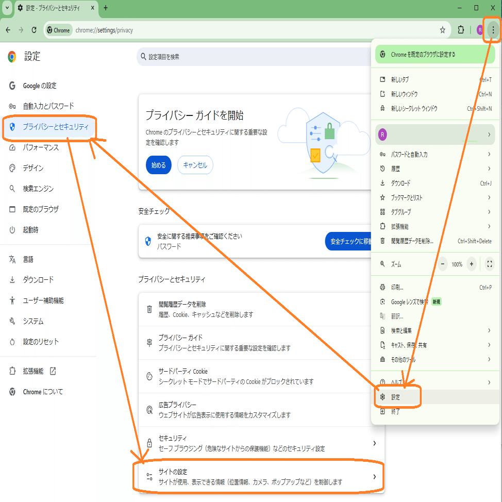Click 始める to start the privacy guide
502x502 pixels.
tap(158, 165)
